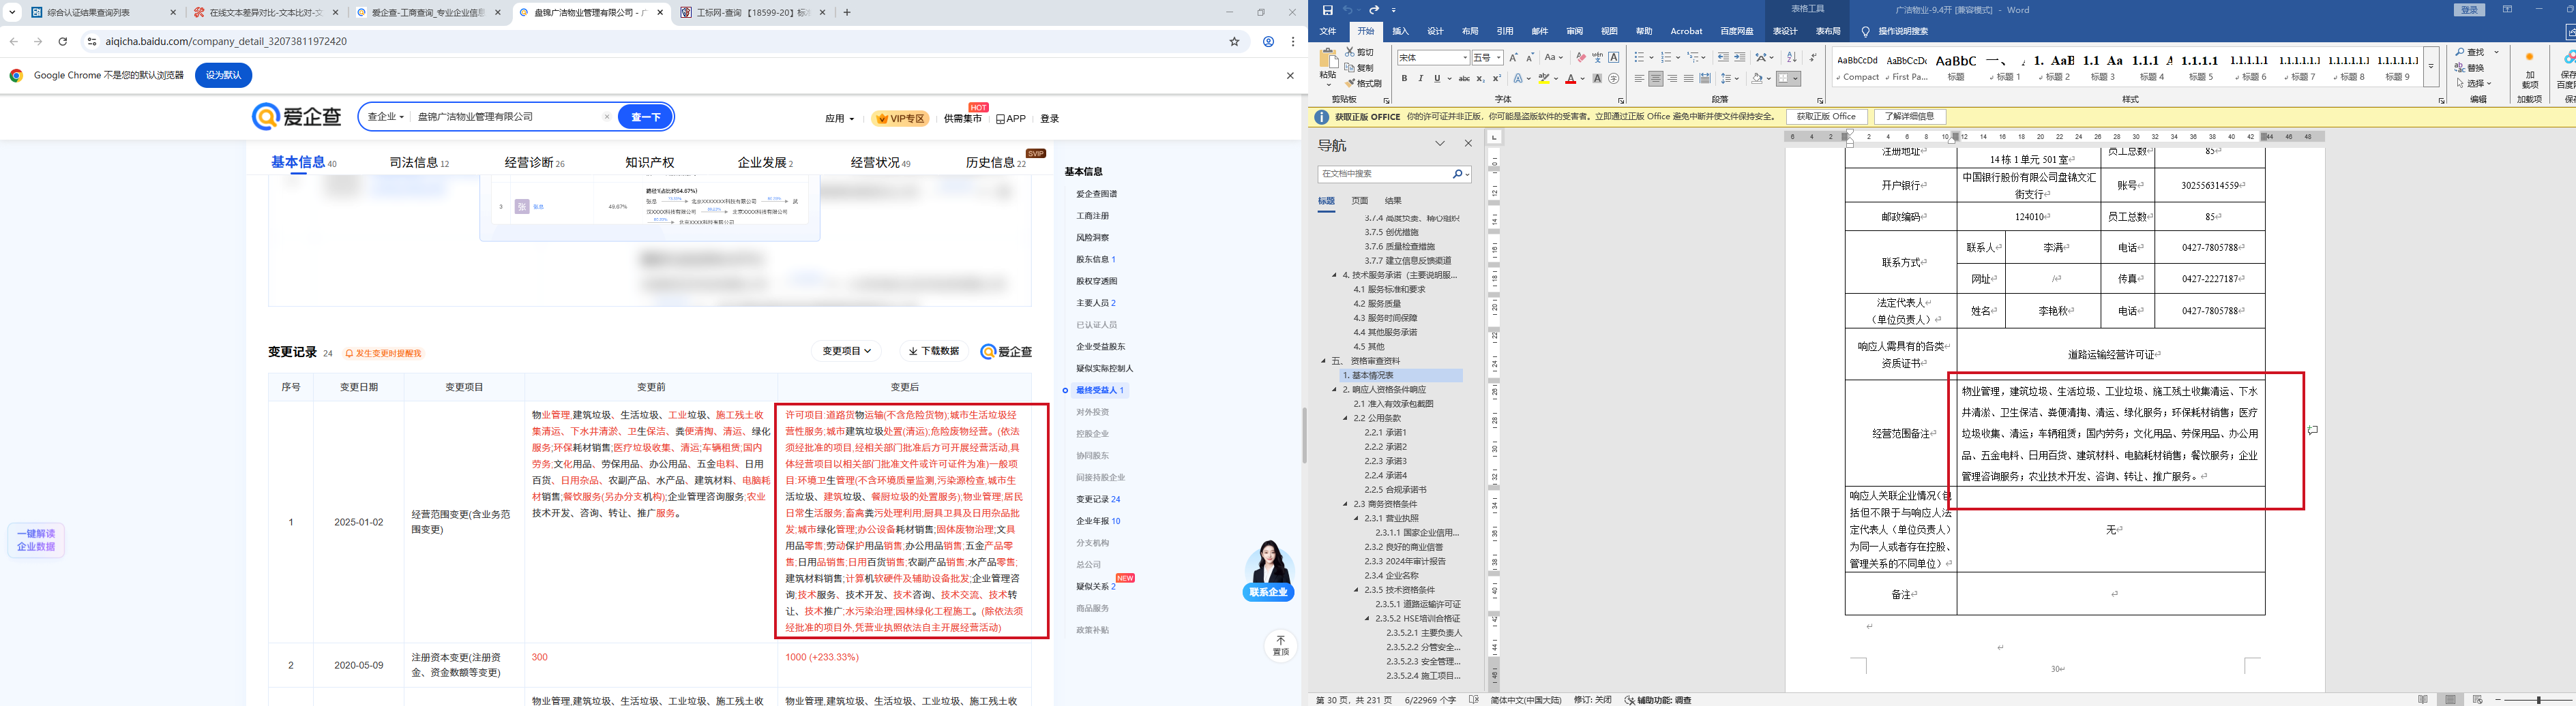The image size is (2576, 706).
Task: Open the Word 插入 ribbon tab
Action: click(x=1401, y=32)
